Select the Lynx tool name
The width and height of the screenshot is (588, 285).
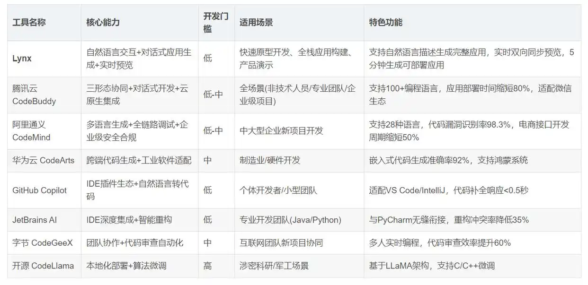pos(21,59)
